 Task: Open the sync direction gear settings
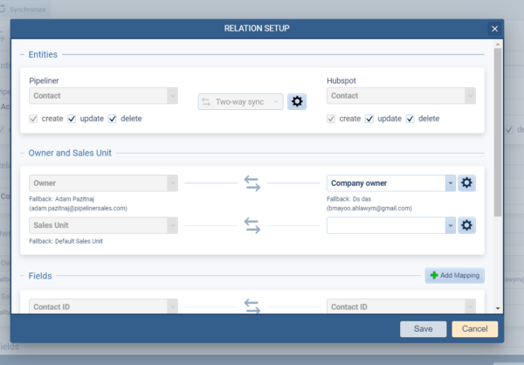[297, 101]
